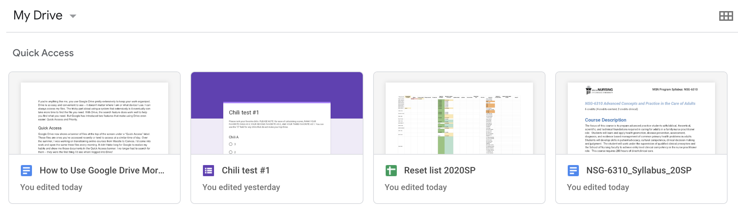
Task: Open the Reset list 2020SP spreadsheet preview
Action: click(x=459, y=118)
